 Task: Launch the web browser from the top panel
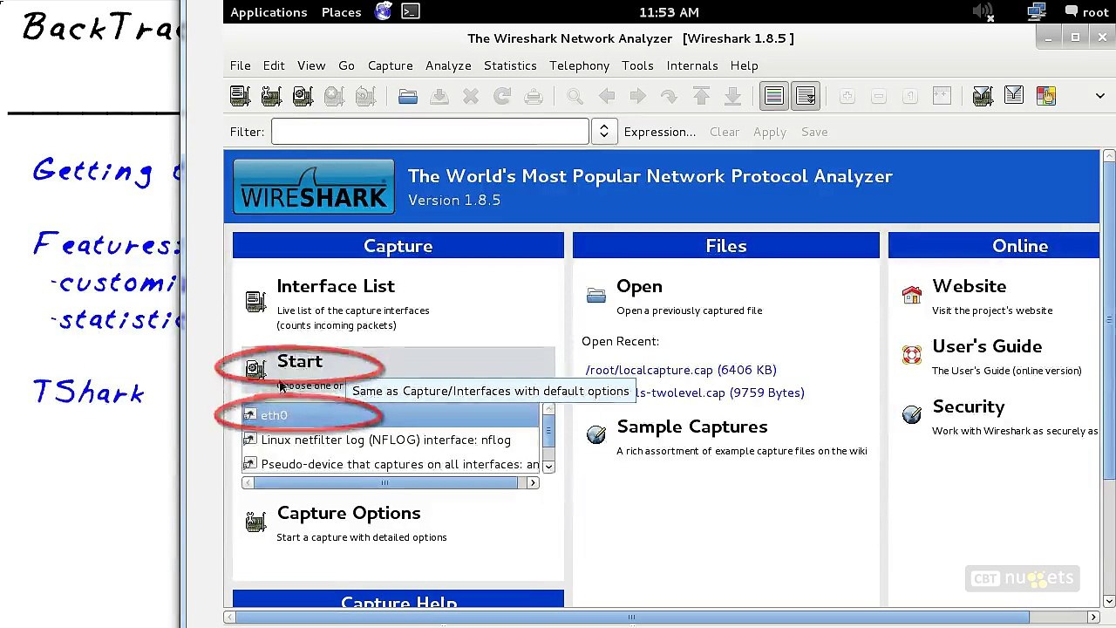pos(384,11)
